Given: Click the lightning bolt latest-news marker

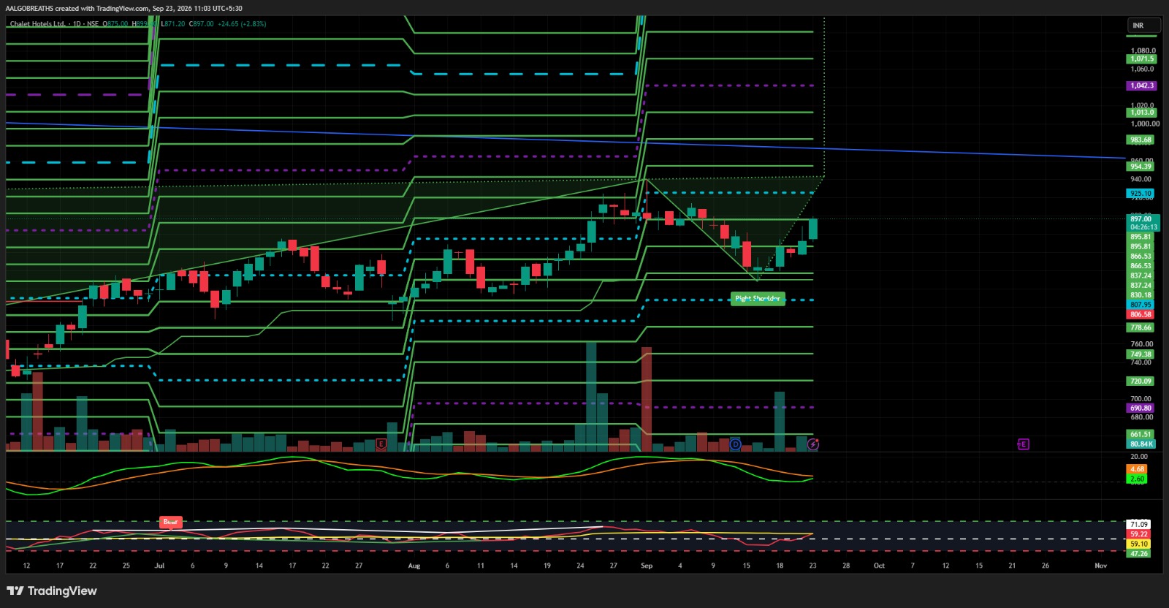Looking at the screenshot, I should click(x=813, y=444).
